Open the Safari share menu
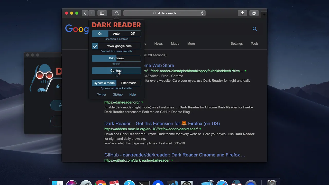Screen dimensions: 329x185 click(242, 13)
